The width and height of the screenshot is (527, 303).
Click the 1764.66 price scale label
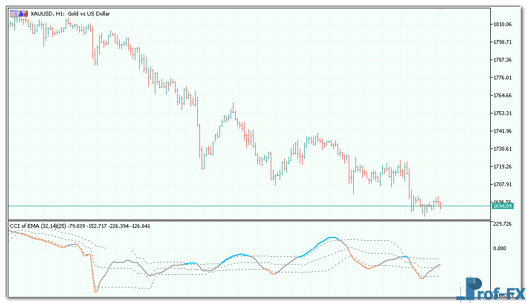[502, 96]
